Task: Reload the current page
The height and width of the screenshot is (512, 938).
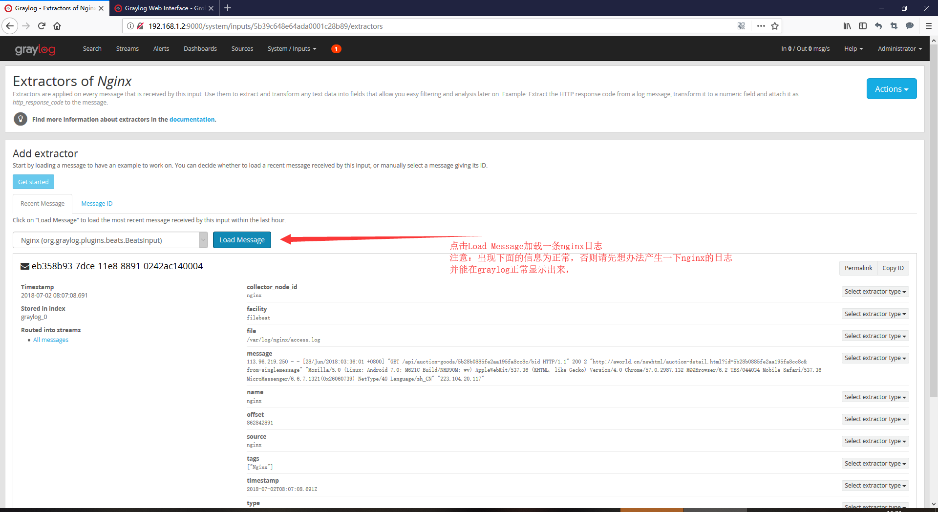Action: 42,26
